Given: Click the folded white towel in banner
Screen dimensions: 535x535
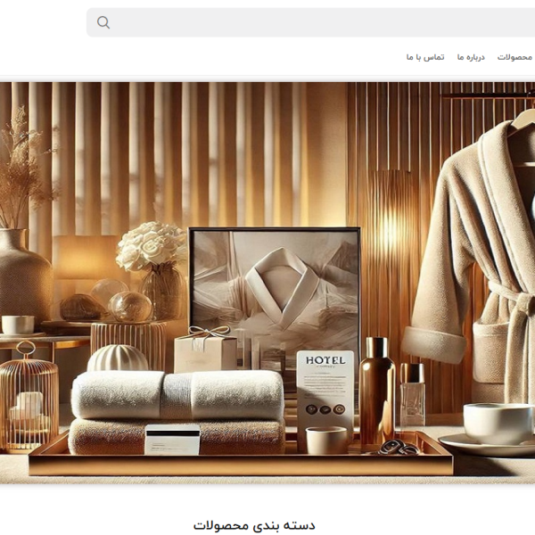Looking at the screenshot, I should point(177,394).
